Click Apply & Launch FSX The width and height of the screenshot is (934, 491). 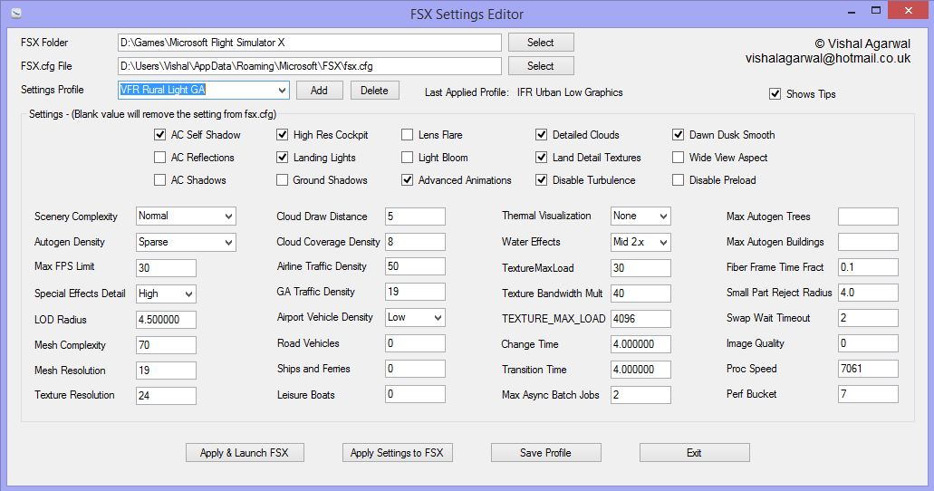coord(245,453)
